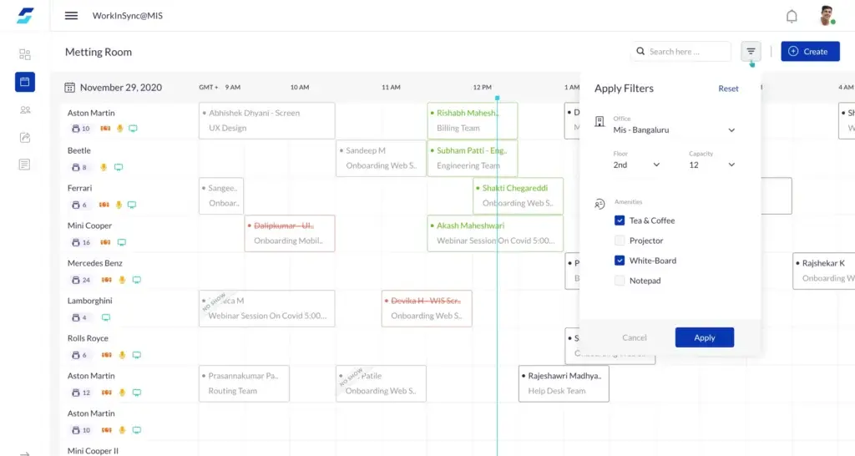This screenshot has height=456, width=855.
Task: Click the WorkInSync logo icon
Action: pos(25,15)
